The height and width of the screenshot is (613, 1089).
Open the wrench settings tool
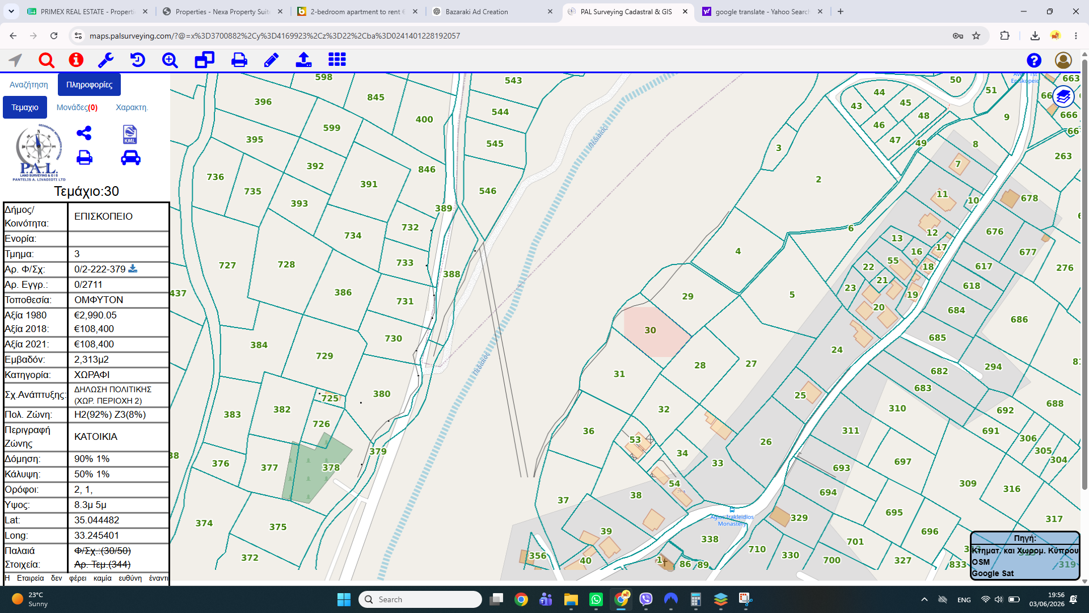tap(106, 60)
